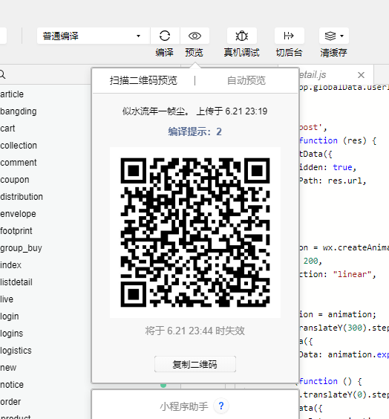
Task: Open the 普通编译 compile mode dropdown
Action: click(x=94, y=36)
